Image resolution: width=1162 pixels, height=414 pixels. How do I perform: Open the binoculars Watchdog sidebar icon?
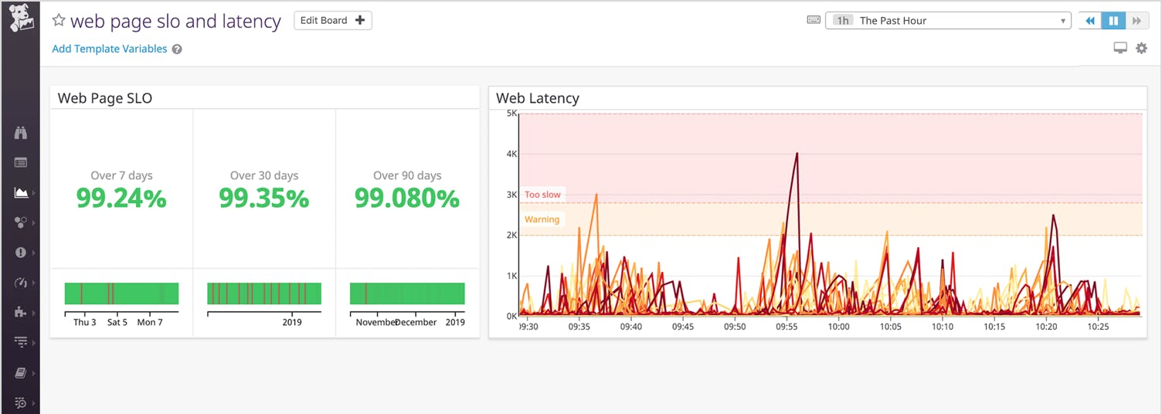point(21,133)
